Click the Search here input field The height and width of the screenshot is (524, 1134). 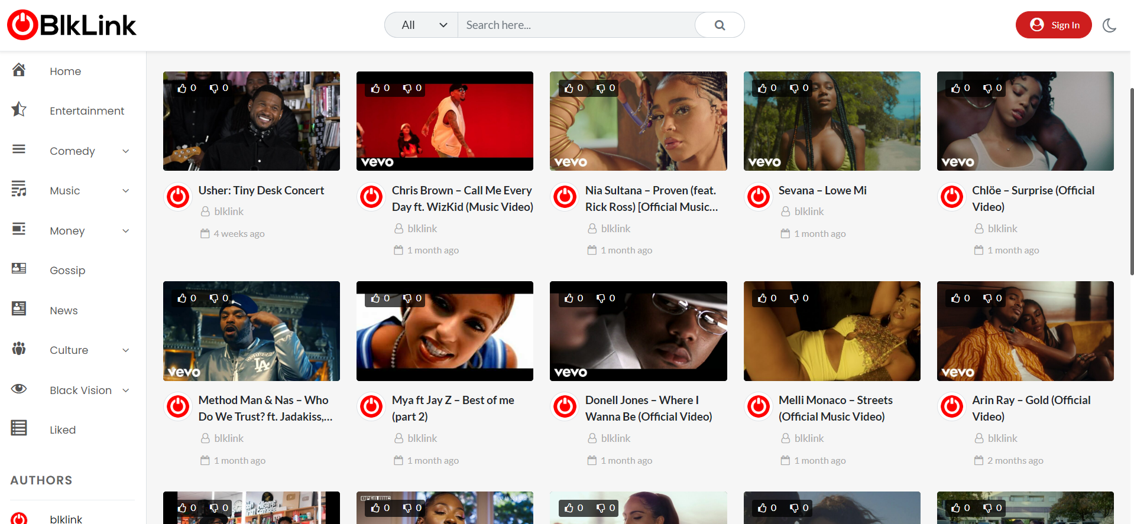(576, 25)
